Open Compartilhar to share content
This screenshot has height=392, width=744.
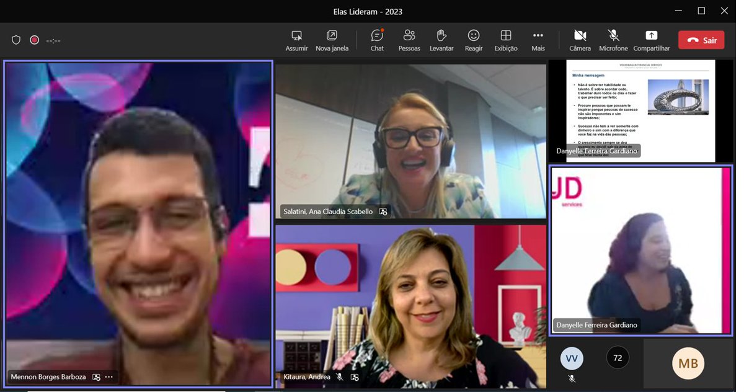click(x=651, y=40)
